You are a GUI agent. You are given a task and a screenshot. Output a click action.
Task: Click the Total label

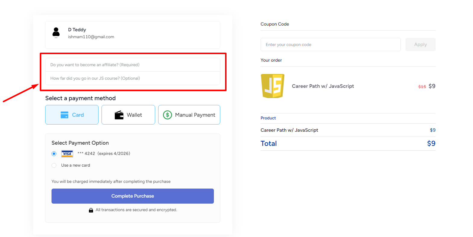[x=269, y=143]
